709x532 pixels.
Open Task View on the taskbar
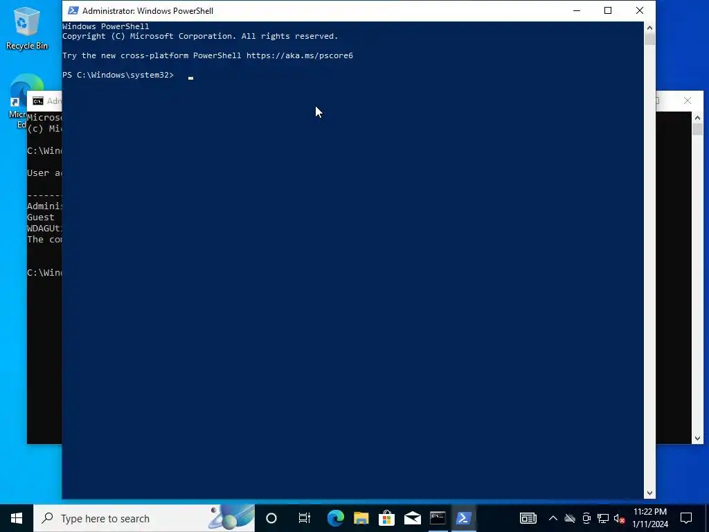[305, 518]
